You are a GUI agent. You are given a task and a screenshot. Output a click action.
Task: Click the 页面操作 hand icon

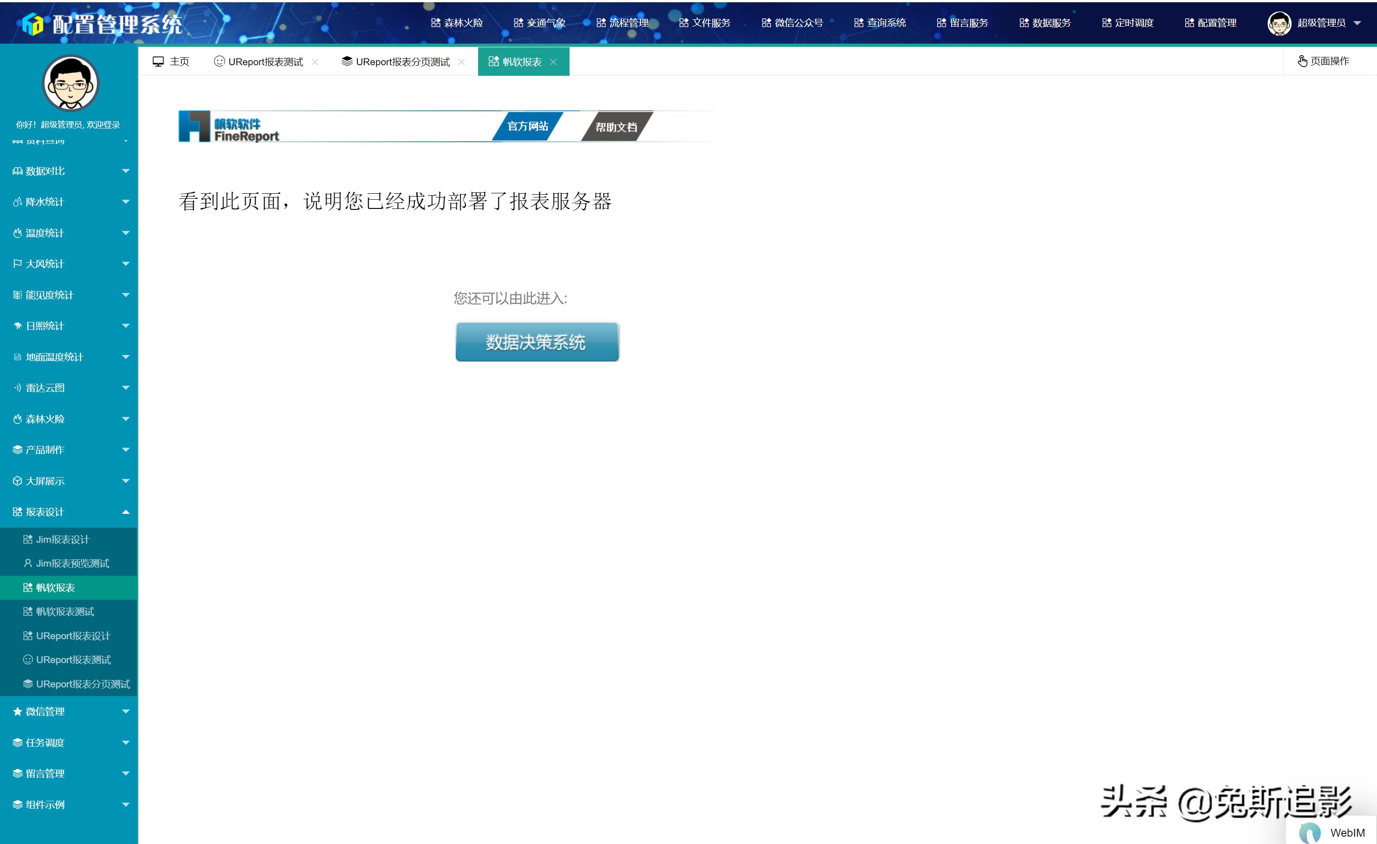pos(1302,62)
